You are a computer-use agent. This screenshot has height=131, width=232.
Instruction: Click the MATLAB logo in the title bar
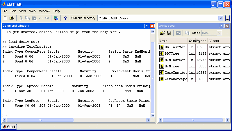[4, 4]
